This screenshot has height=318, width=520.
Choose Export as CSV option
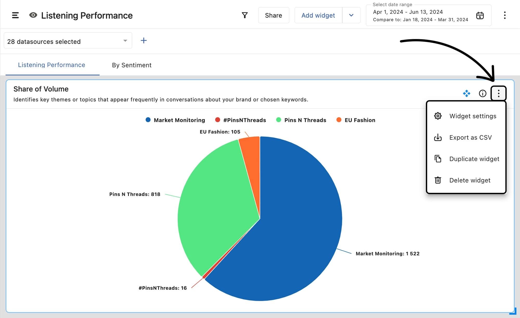click(466, 137)
